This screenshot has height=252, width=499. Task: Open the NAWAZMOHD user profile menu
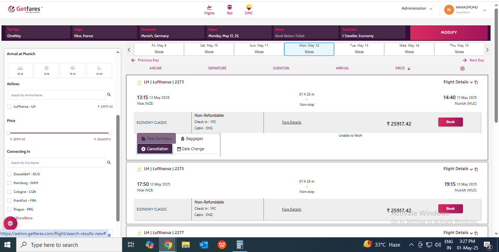(465, 10)
